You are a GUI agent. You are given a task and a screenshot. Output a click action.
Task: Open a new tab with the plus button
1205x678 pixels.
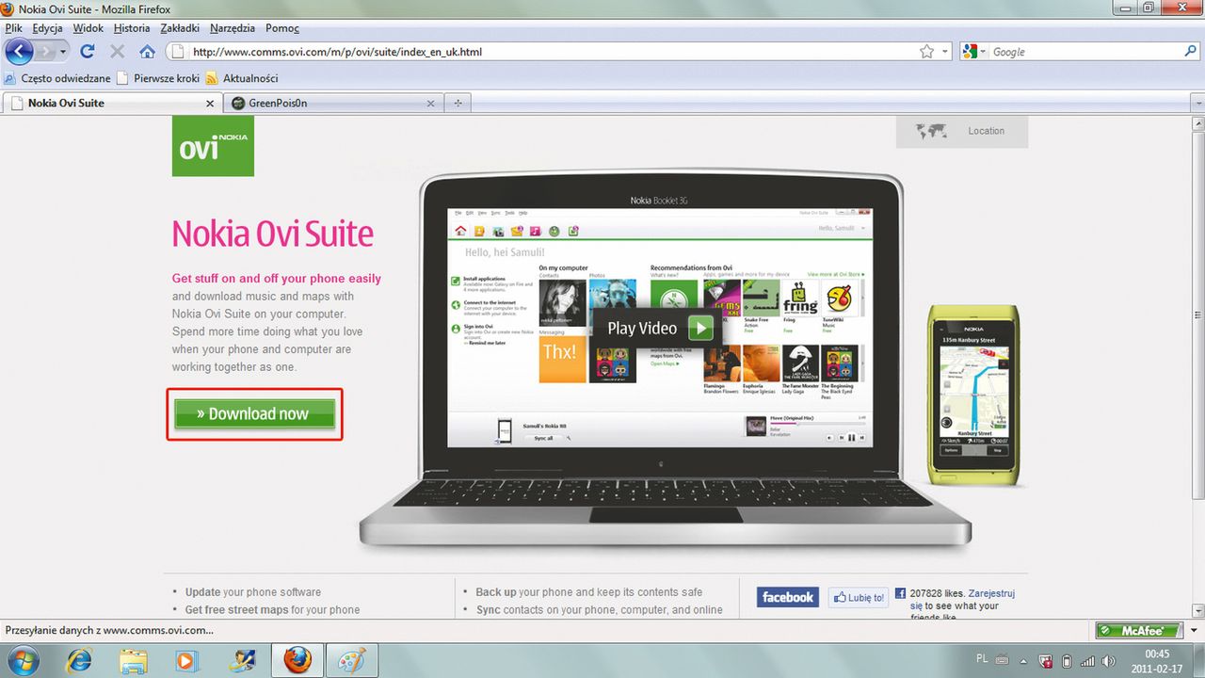pos(458,104)
